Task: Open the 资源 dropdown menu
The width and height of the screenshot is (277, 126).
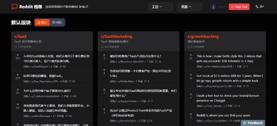Action: 190,7
